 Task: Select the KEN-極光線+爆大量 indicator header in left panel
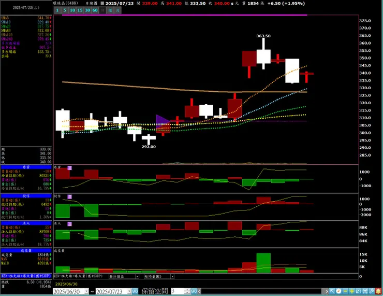pos(26,276)
